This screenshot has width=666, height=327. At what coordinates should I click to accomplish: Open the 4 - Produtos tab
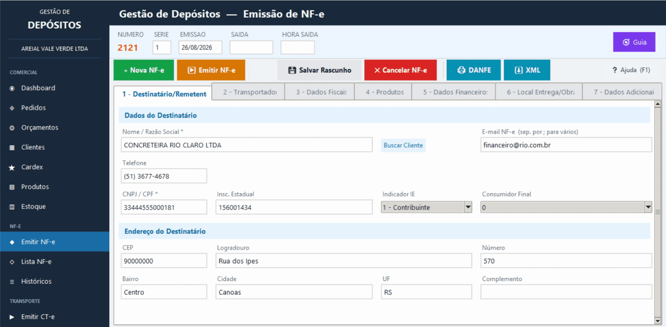coord(383,91)
